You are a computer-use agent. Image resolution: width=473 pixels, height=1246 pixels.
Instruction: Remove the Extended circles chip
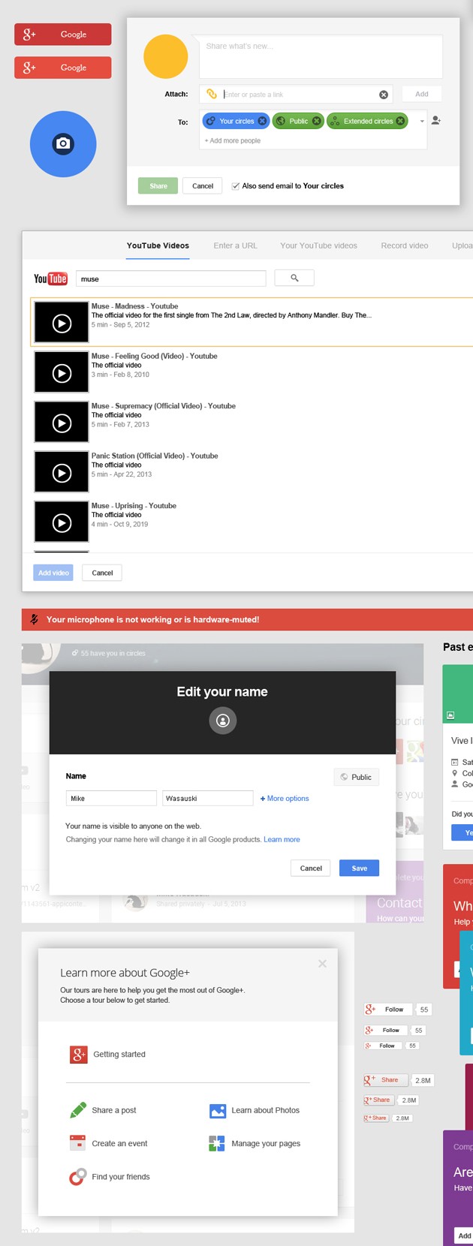400,121
